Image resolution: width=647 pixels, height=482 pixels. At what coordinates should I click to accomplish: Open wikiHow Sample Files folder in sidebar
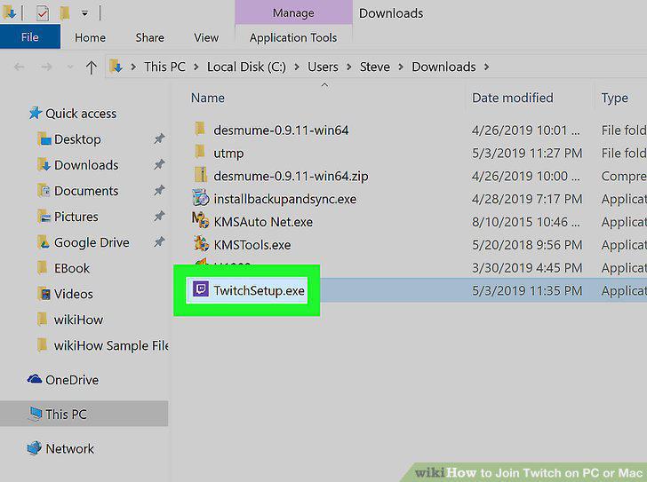111,345
